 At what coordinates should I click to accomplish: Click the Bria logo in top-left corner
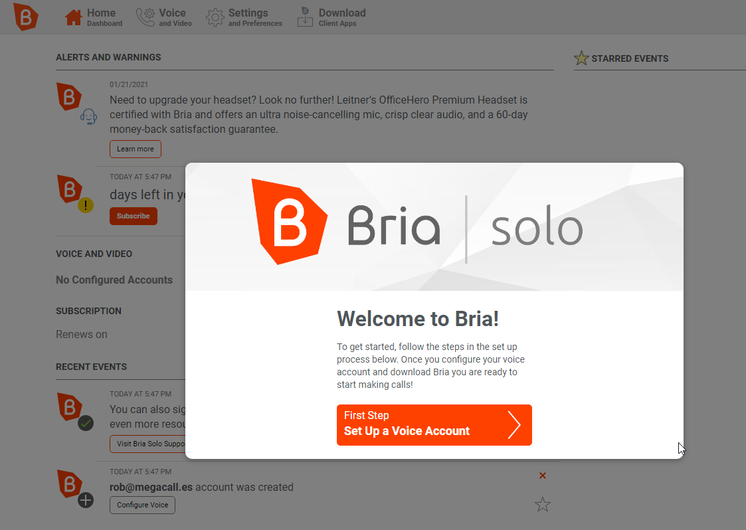(x=26, y=17)
